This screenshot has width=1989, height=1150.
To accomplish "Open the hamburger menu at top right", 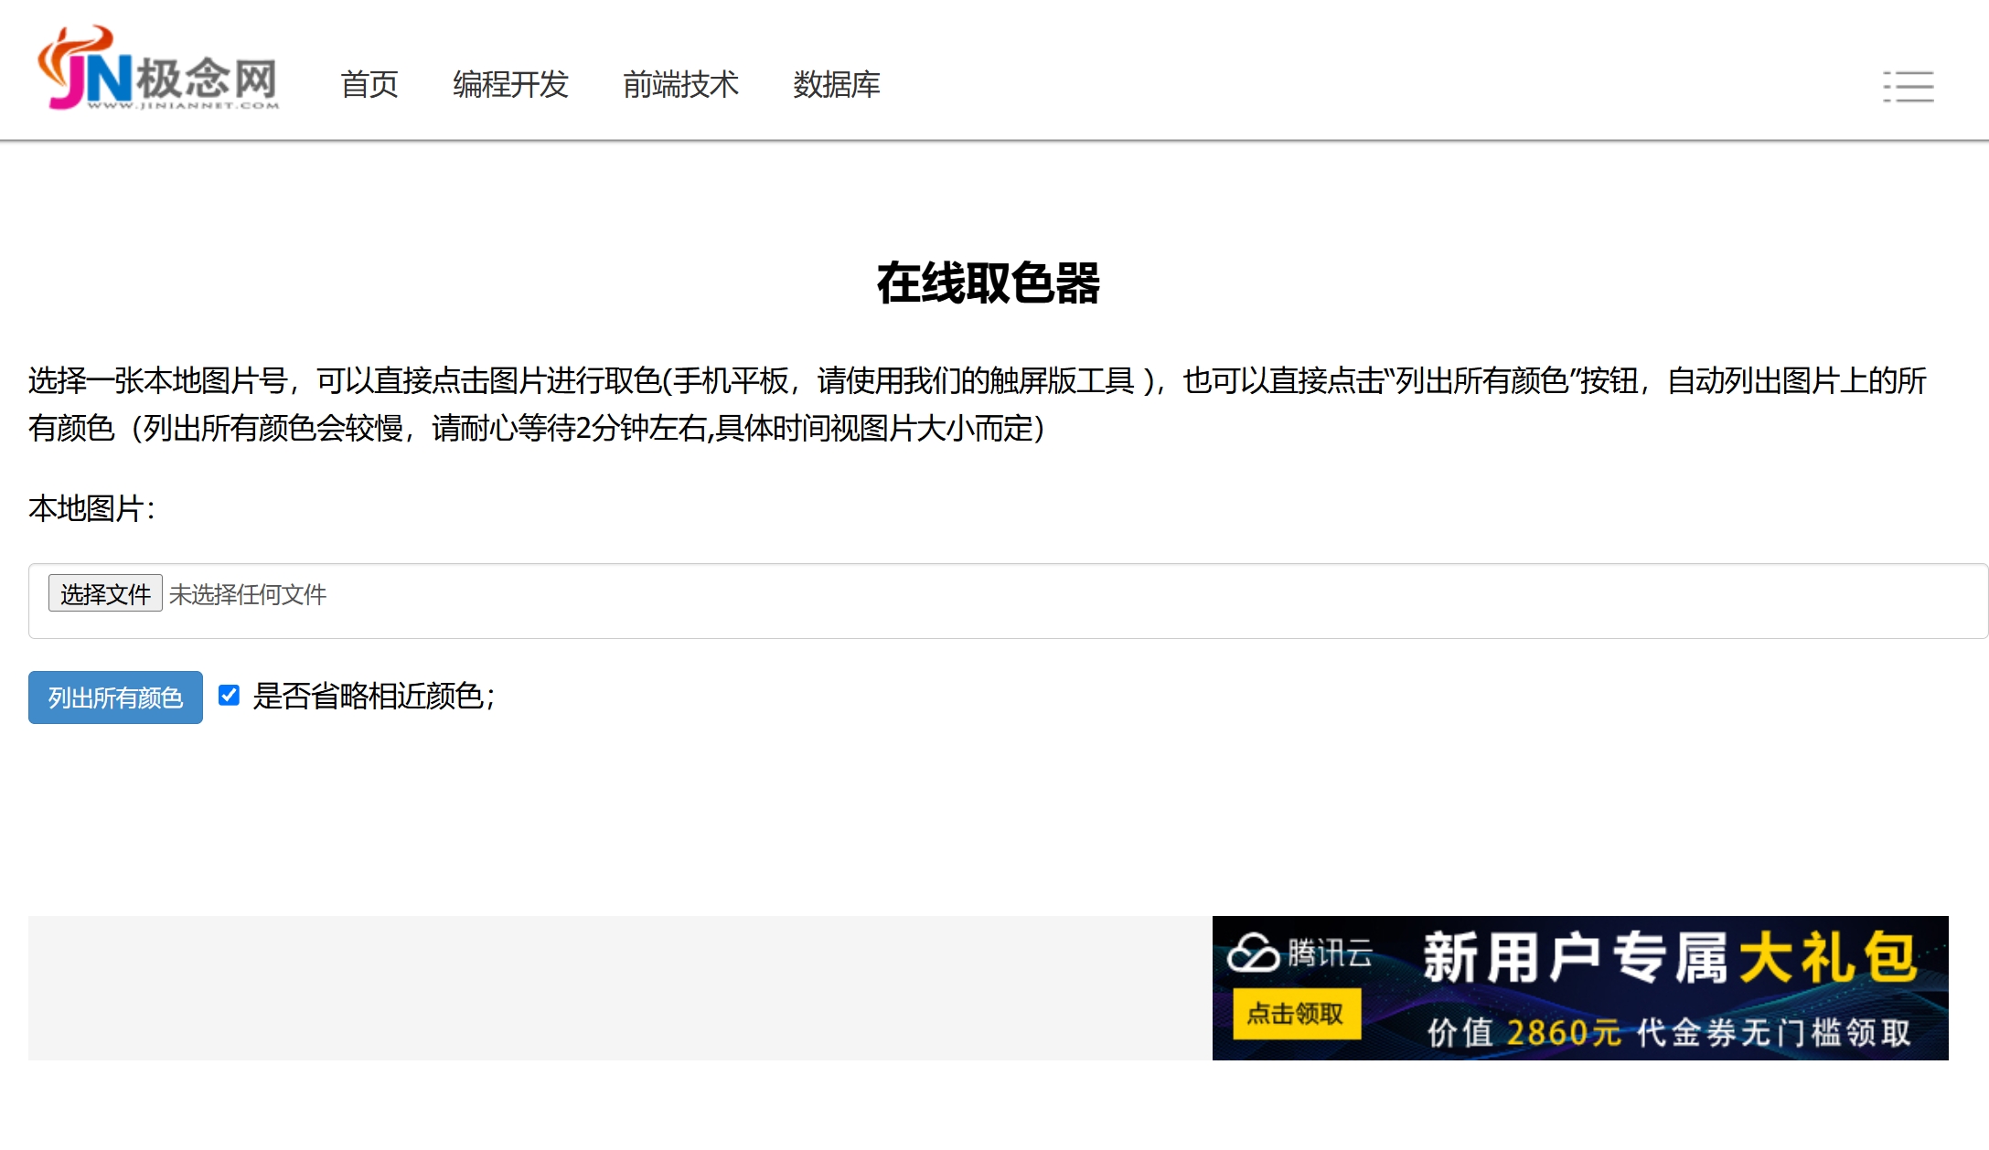I will (1909, 85).
